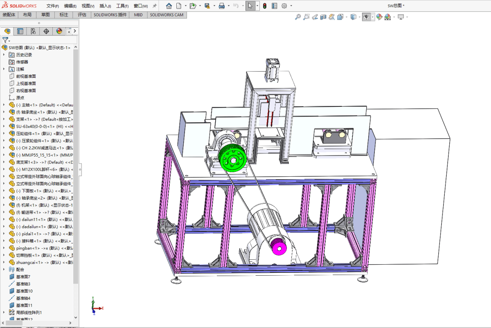Viewport: 491px width, 328px height.
Task: Click Zoom to Fit magnifier icon
Action: coord(298,17)
